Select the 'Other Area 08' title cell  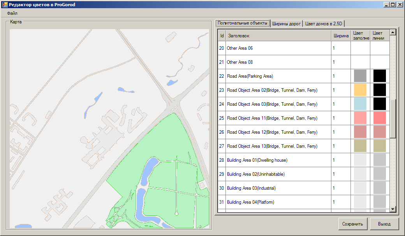[278, 62]
